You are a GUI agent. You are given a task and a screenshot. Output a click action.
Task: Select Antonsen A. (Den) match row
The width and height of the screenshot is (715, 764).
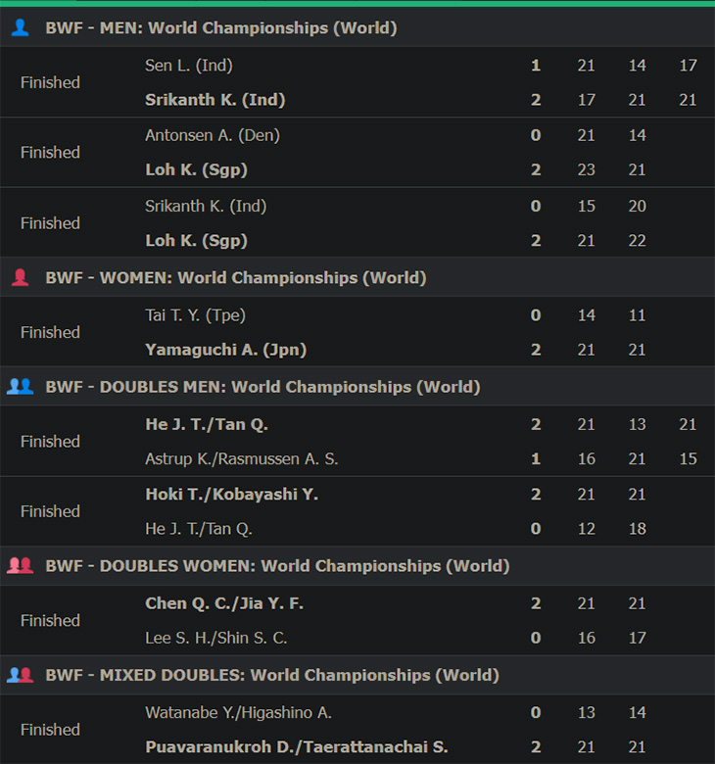357,152
